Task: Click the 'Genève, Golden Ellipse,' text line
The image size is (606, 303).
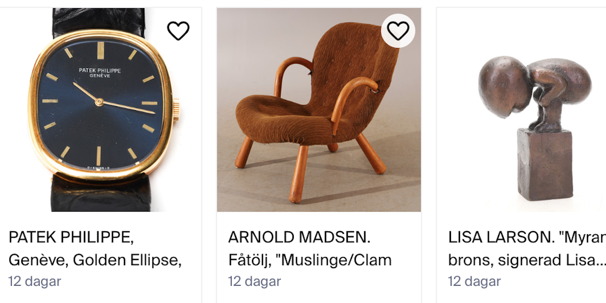Action: pyautogui.click(x=95, y=260)
